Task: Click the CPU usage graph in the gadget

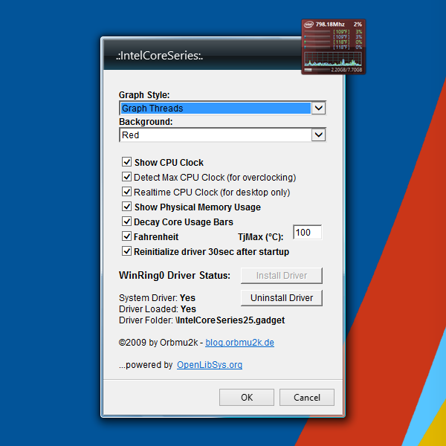Action: pyautogui.click(x=333, y=59)
